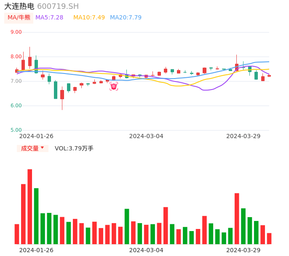Screen dimensions: 289x256
Task: Open the 成交量 indicator dropdown arrow
Action: click(42, 148)
